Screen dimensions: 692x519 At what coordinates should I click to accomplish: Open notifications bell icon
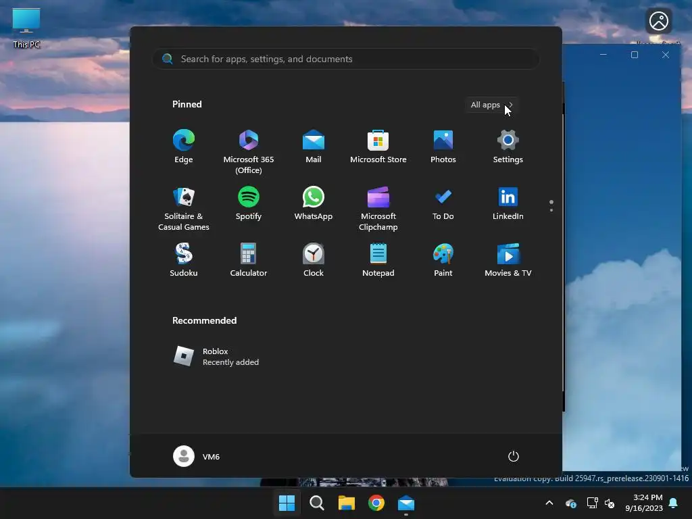pyautogui.click(x=674, y=503)
